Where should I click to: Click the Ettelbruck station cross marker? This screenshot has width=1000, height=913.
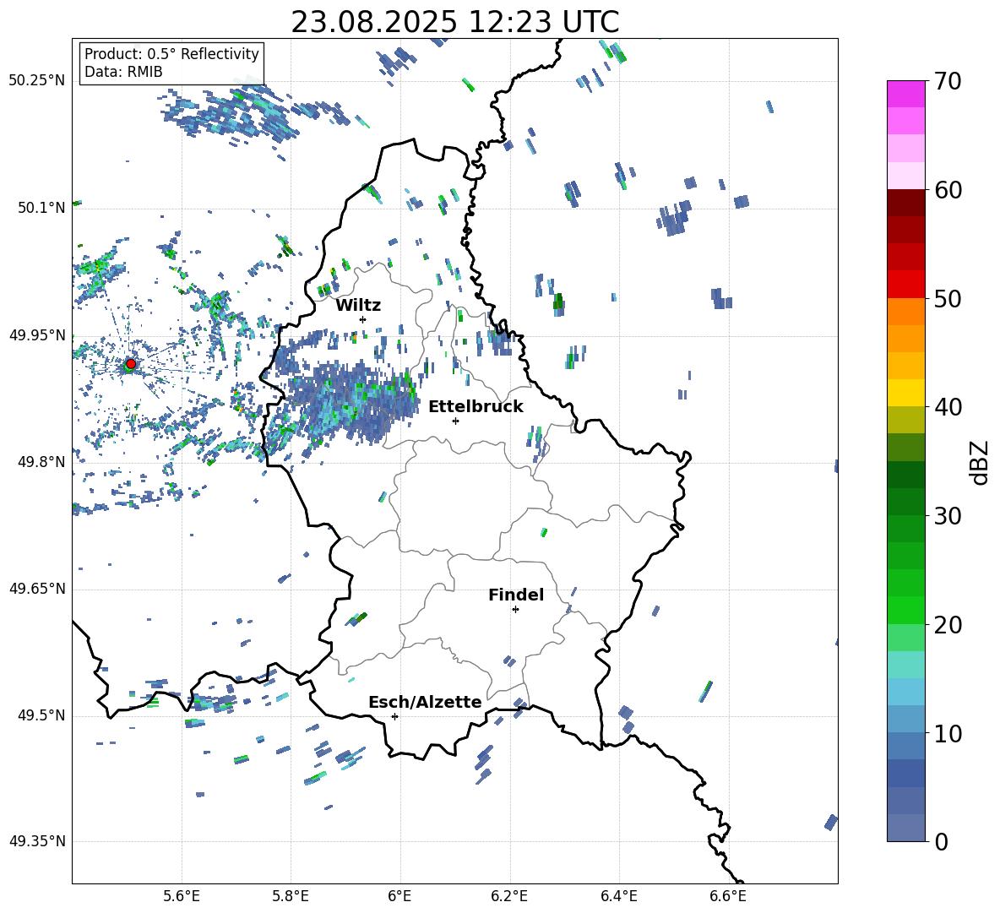point(455,421)
